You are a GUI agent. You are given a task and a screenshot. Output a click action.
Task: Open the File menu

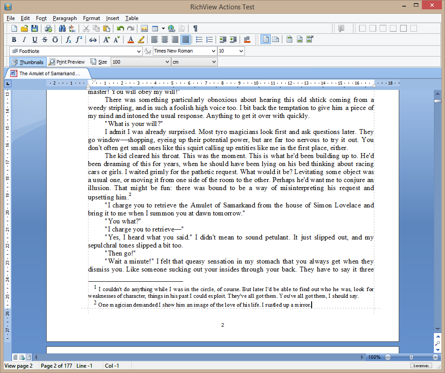coord(11,18)
